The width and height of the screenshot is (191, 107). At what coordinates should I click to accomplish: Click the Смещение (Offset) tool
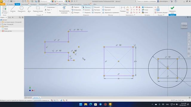pos(96,12)
